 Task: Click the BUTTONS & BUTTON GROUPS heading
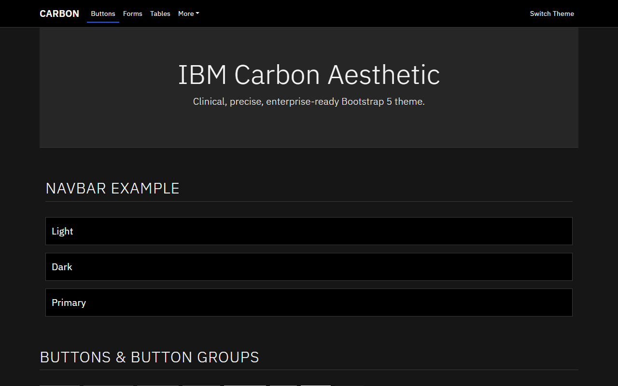150,357
